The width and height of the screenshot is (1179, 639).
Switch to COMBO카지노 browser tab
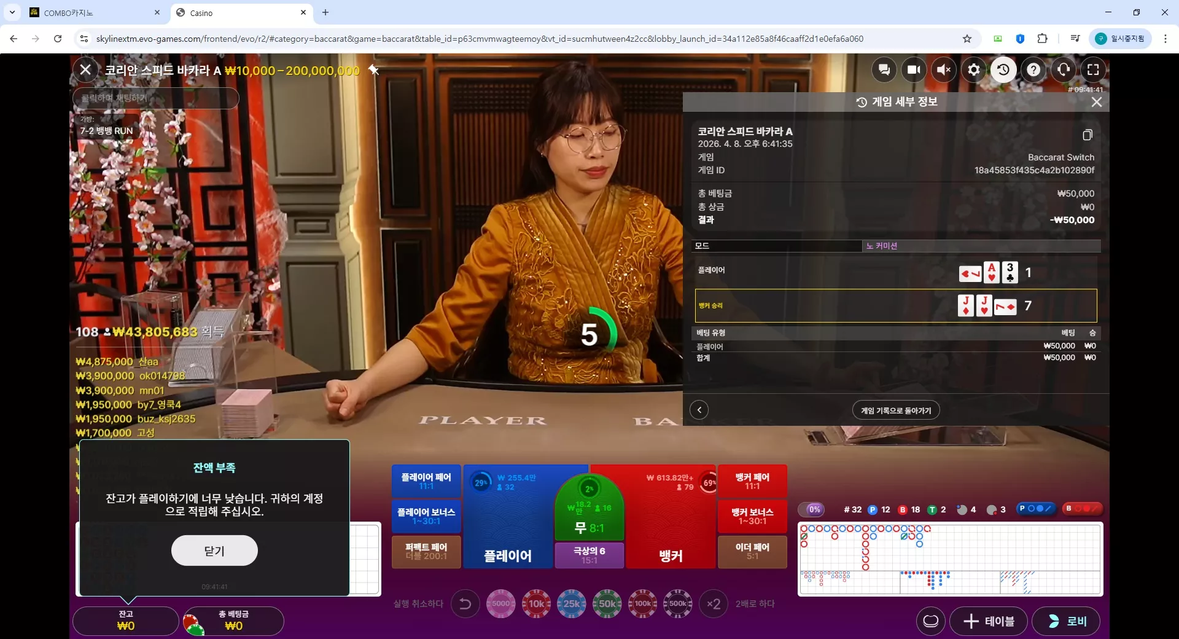[x=95, y=13]
